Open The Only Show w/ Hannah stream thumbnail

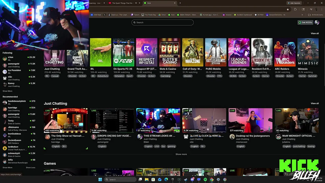click(66, 120)
